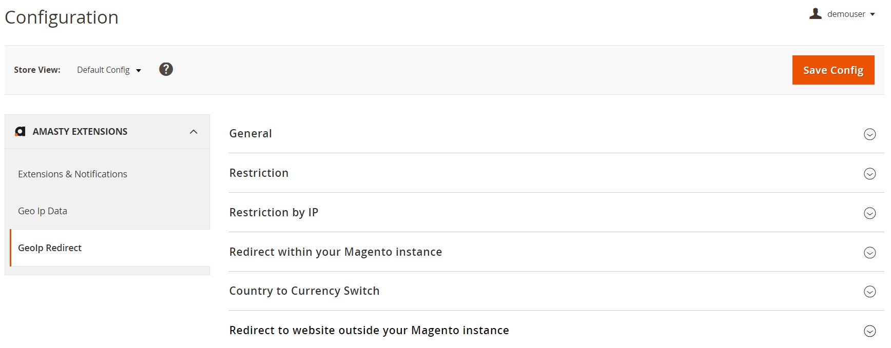This screenshot has width=891, height=348.
Task: Expand Redirect within your Magento instance arrow
Action: (869, 253)
